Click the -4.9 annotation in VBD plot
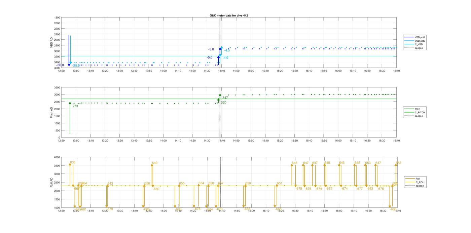Image resolution: width=471 pixels, height=233 pixels. pos(225,58)
